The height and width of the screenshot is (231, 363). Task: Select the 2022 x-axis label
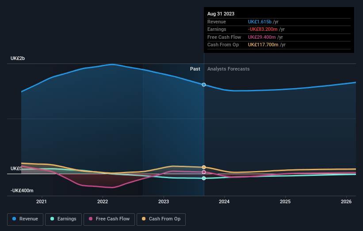pos(103,201)
